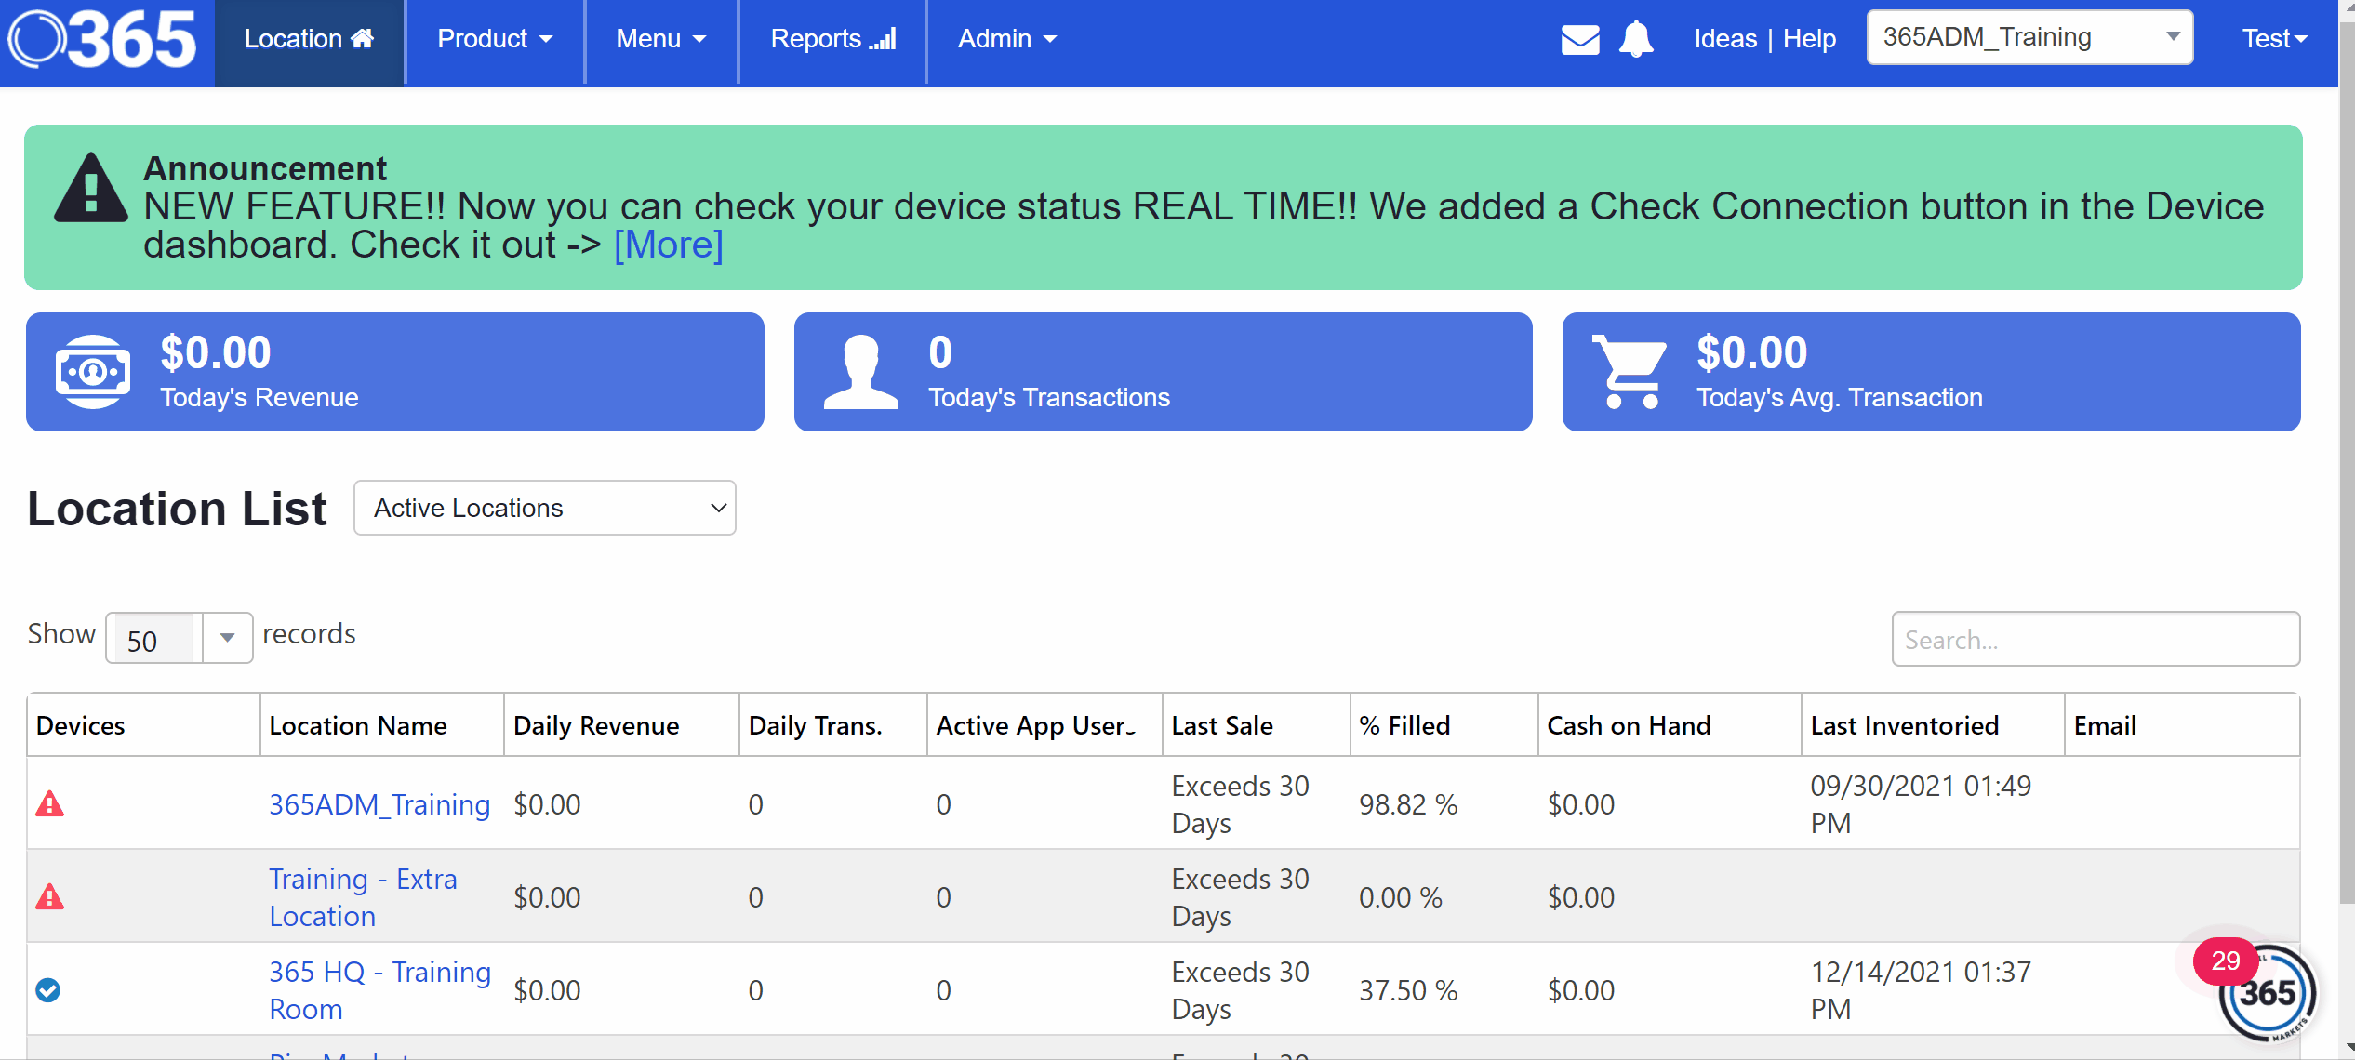Image resolution: width=2355 pixels, height=1060 pixels.
Task: Sort by Active App User column header
Action: click(x=1044, y=725)
